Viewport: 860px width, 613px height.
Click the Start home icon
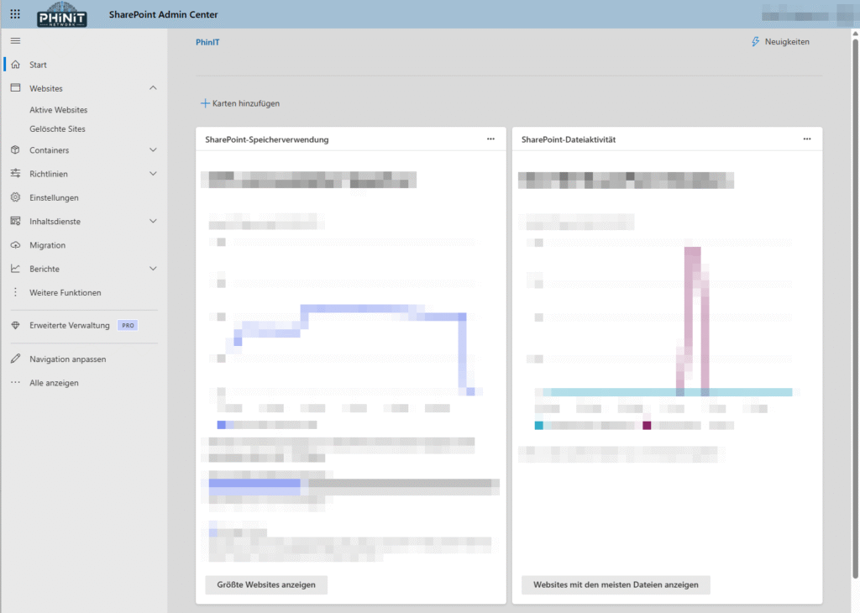coord(15,65)
